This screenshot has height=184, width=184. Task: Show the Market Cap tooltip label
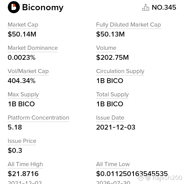pyautogui.click(x=23, y=25)
